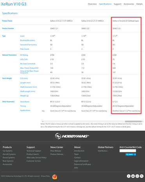
Task: Click the right arrow of the horizontal scrollbar
Action: pos(143,121)
